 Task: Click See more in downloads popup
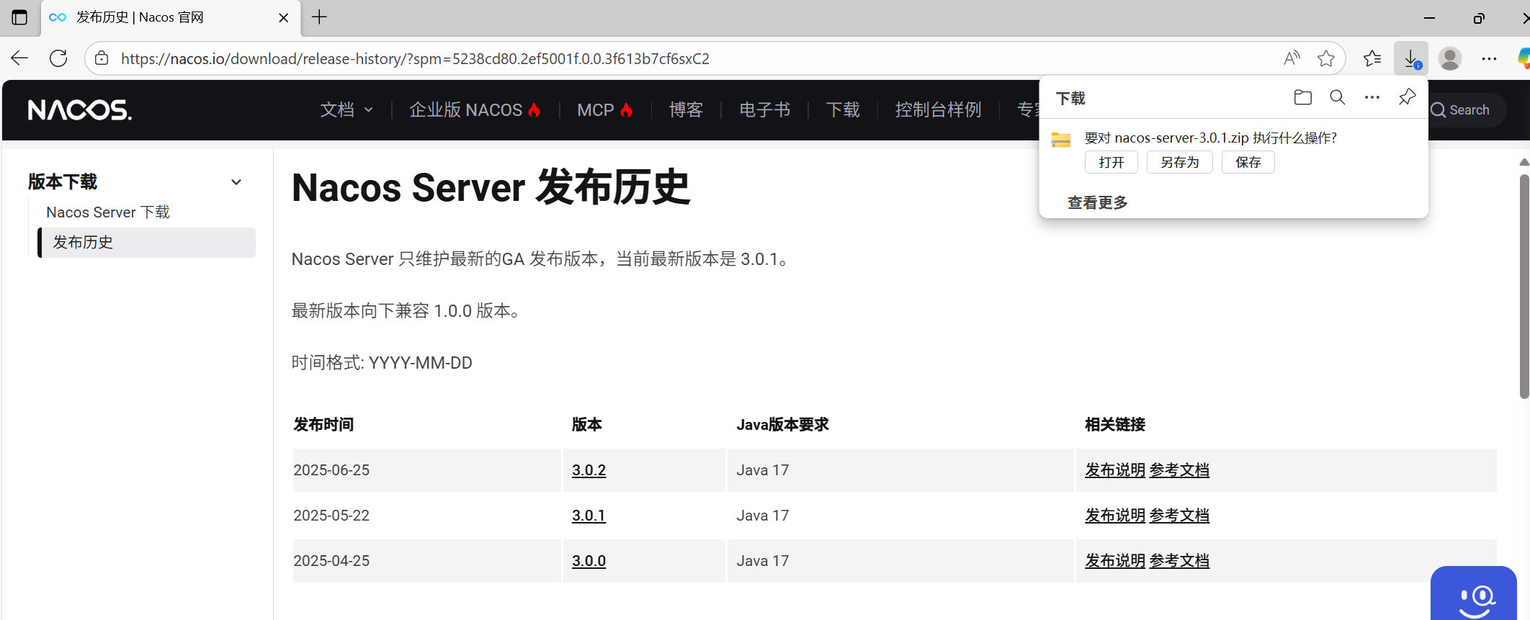pyautogui.click(x=1098, y=202)
